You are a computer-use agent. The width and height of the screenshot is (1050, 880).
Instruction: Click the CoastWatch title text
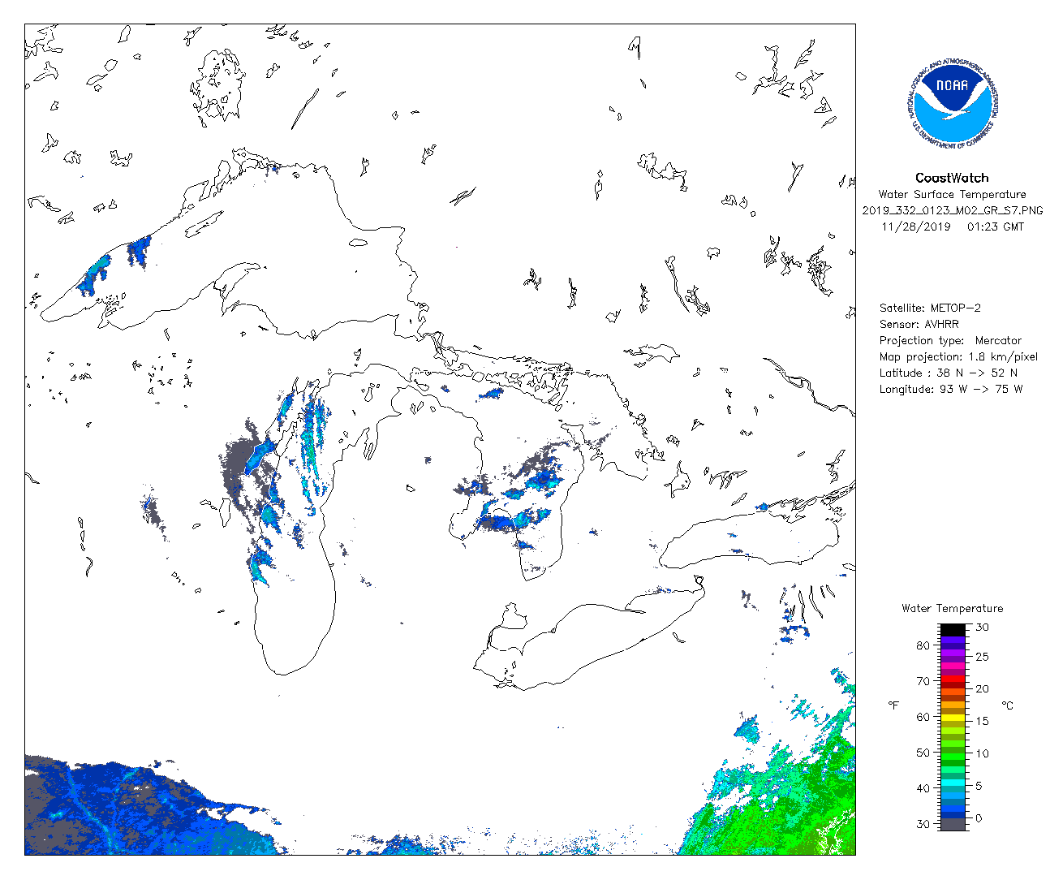pyautogui.click(x=952, y=178)
